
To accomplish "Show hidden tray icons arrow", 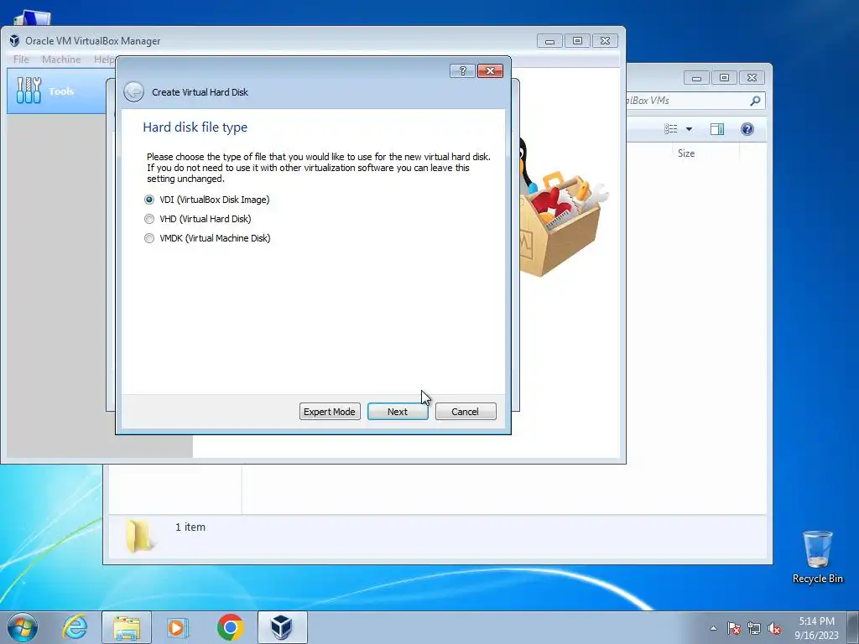I will coord(713,628).
